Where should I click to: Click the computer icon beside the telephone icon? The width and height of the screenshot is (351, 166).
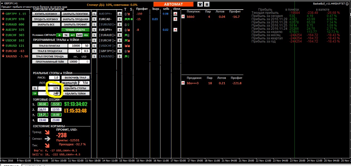click(207, 4)
